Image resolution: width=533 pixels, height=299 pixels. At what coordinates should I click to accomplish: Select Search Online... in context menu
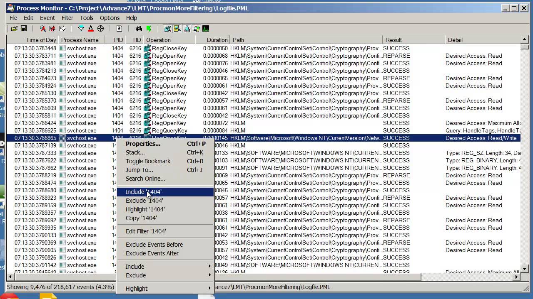point(165,179)
